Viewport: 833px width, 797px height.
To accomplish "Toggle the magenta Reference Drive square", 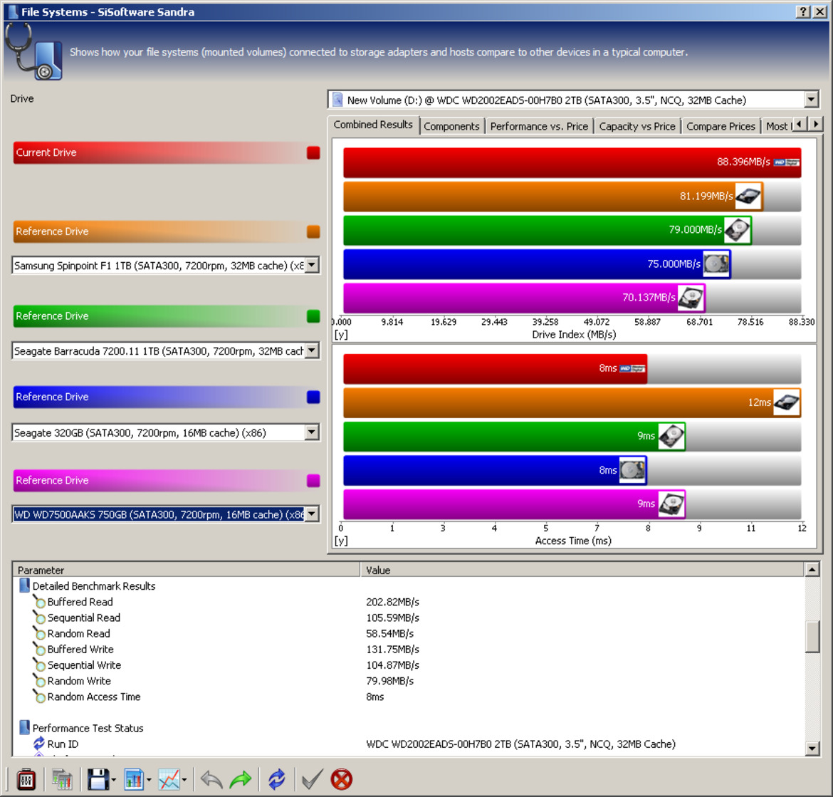I will 313,480.
